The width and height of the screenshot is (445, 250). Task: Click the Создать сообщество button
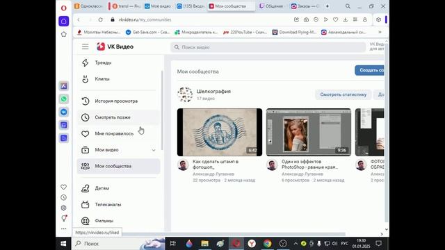coord(369,70)
